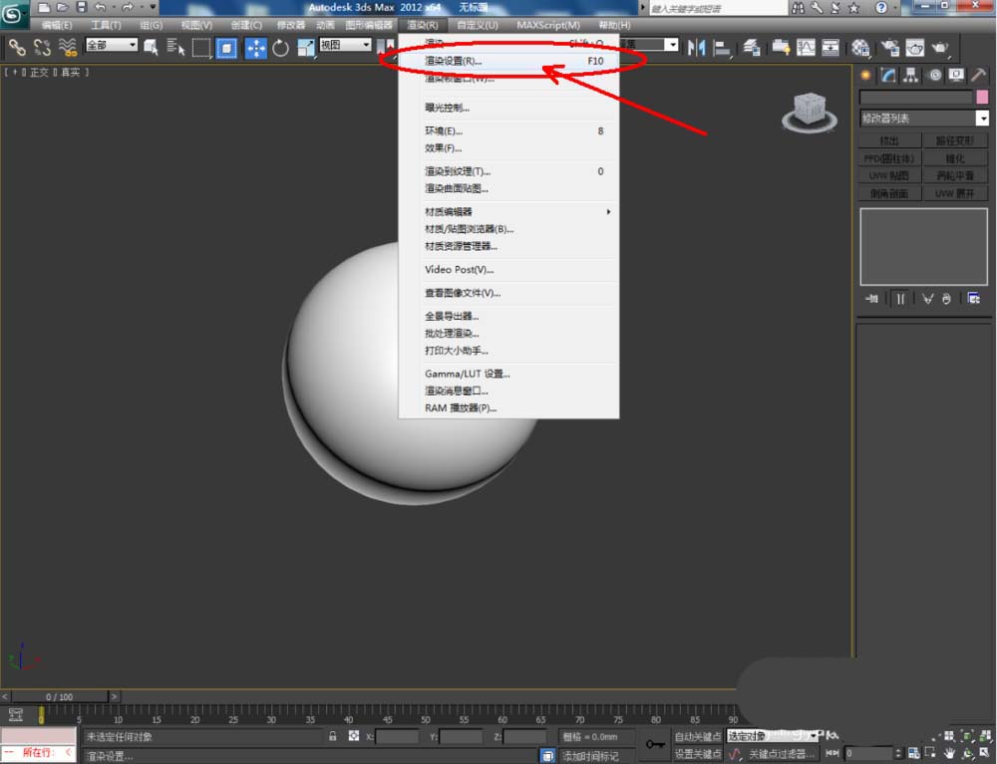
Task: Click the Mirror tool icon
Action: coord(696,47)
